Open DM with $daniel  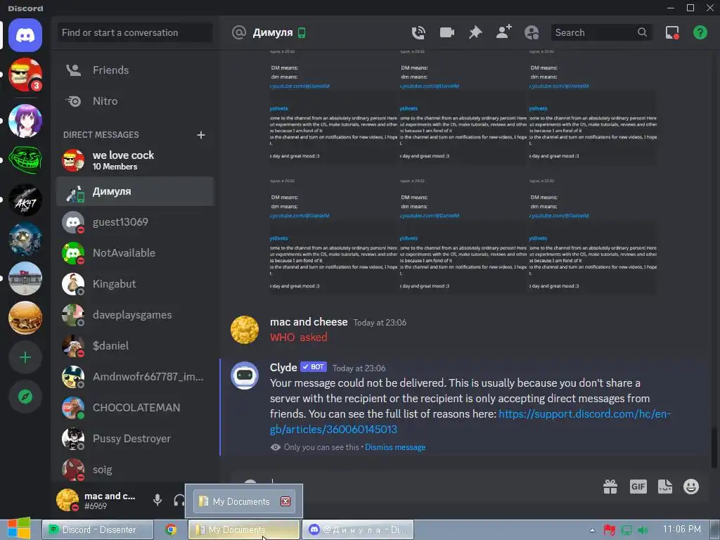point(135,346)
